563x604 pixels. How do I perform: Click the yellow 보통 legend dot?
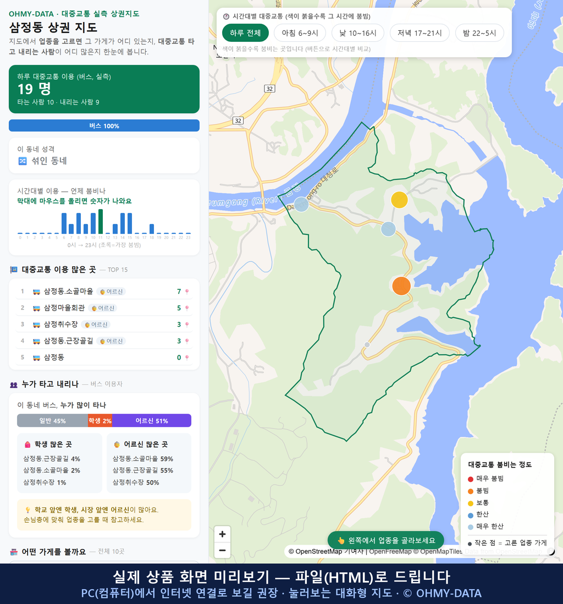[470, 503]
